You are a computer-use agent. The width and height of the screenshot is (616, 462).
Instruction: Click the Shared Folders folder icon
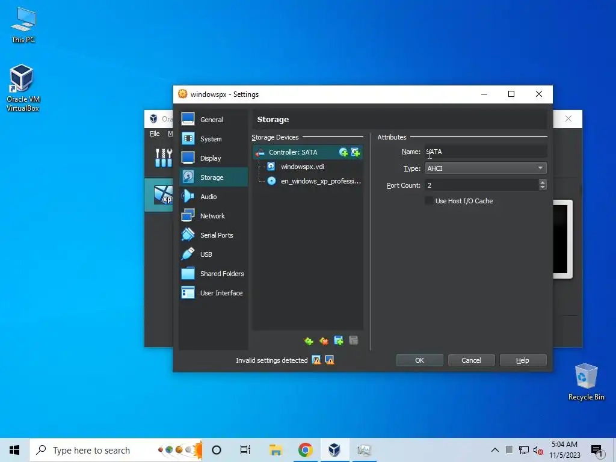188,273
